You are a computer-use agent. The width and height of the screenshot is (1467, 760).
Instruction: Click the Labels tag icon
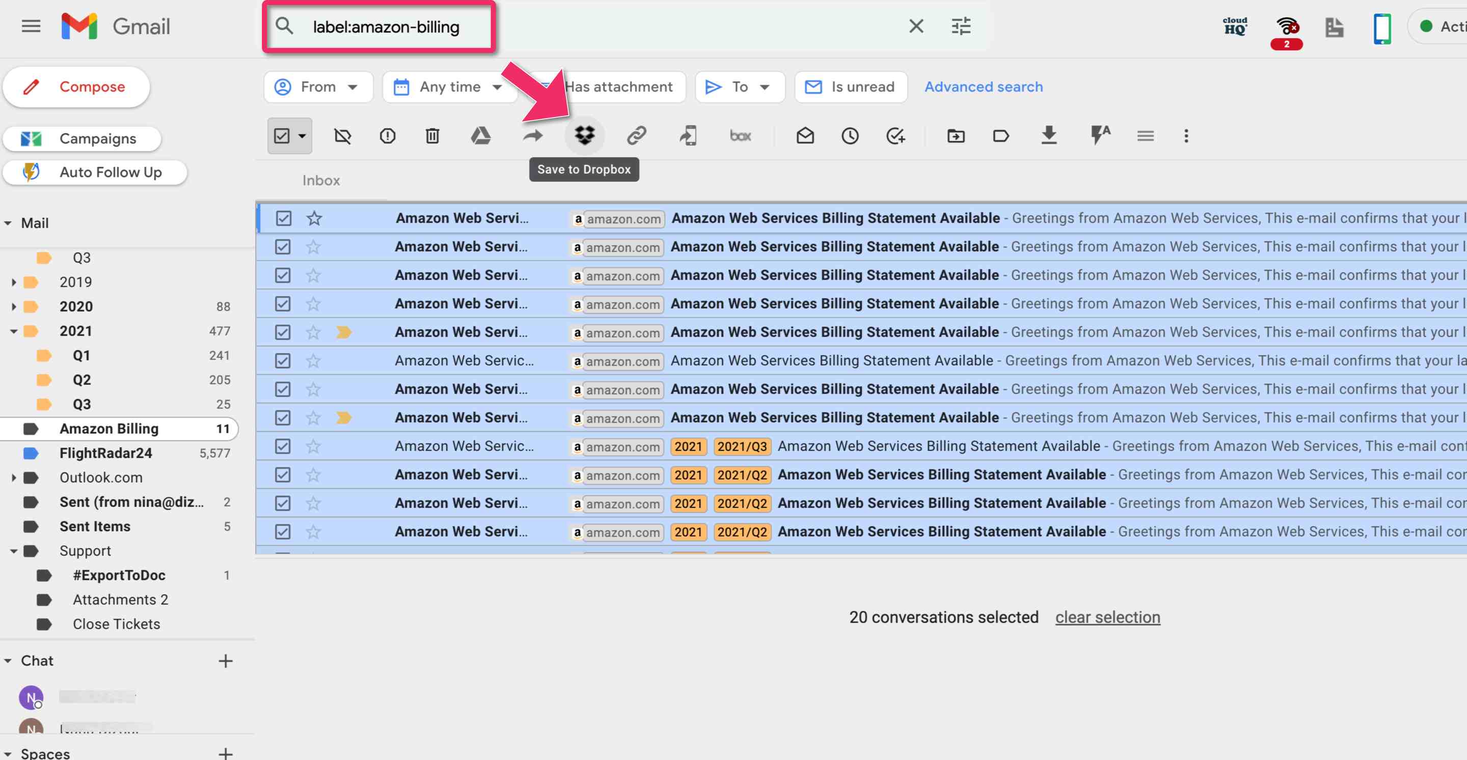click(1000, 136)
